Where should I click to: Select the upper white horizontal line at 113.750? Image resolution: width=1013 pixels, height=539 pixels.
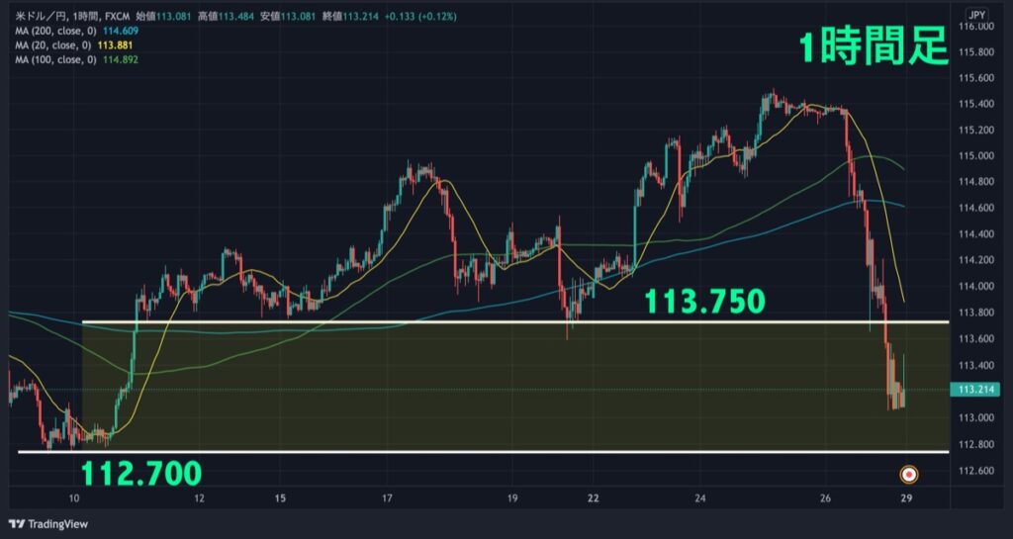[x=515, y=321]
